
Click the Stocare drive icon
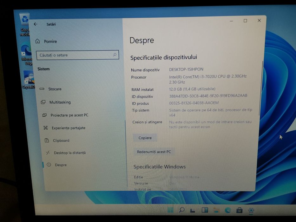[x=42, y=89]
